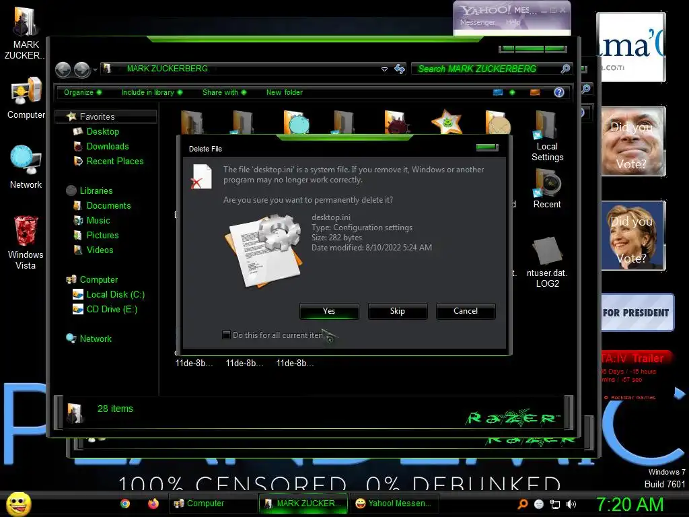Image resolution: width=689 pixels, height=517 pixels.
Task: Enable 'Do this for all current items' checkbox
Action: point(226,335)
